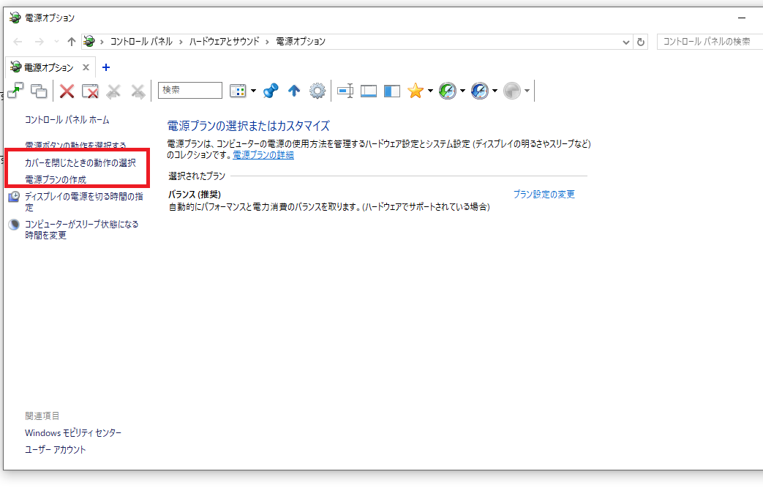Expand breadcrumb chevron after ハードウェアとサウンド
Viewport: 763px width, 488px height.
(267, 42)
